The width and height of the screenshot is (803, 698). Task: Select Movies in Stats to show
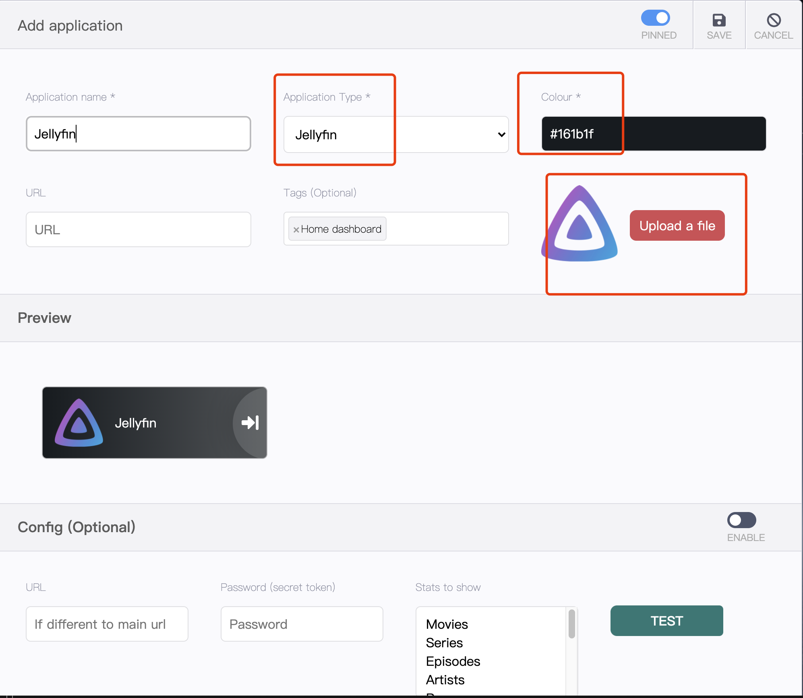pos(447,624)
